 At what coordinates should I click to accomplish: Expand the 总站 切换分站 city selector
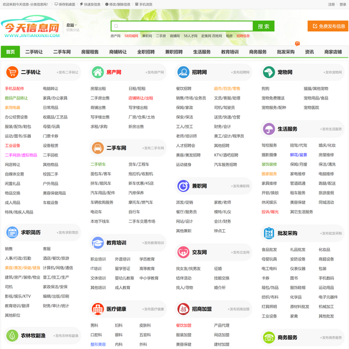tap(72, 27)
